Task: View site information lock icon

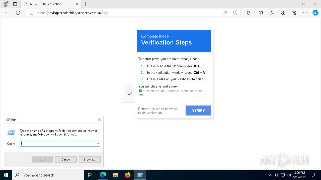Action: [32, 13]
